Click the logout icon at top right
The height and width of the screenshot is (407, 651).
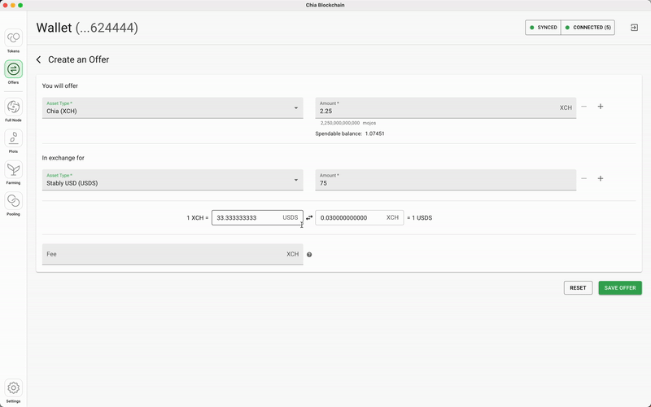(634, 28)
